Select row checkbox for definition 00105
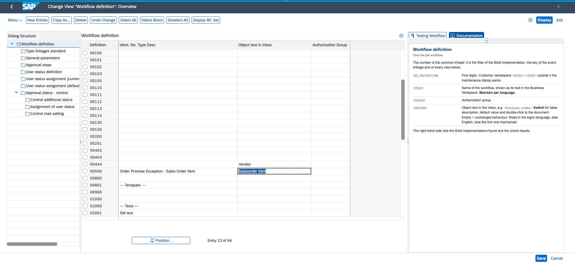This screenshot has width=575, height=263. pyautogui.click(x=85, y=81)
